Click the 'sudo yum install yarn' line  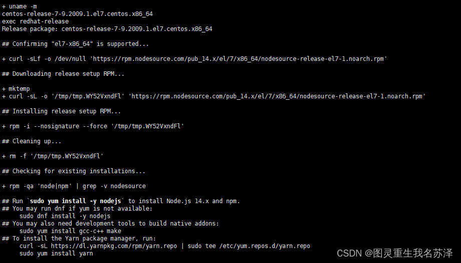56,254
